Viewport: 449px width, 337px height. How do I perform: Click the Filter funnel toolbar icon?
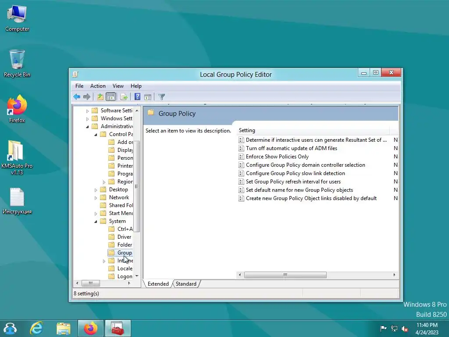161,97
